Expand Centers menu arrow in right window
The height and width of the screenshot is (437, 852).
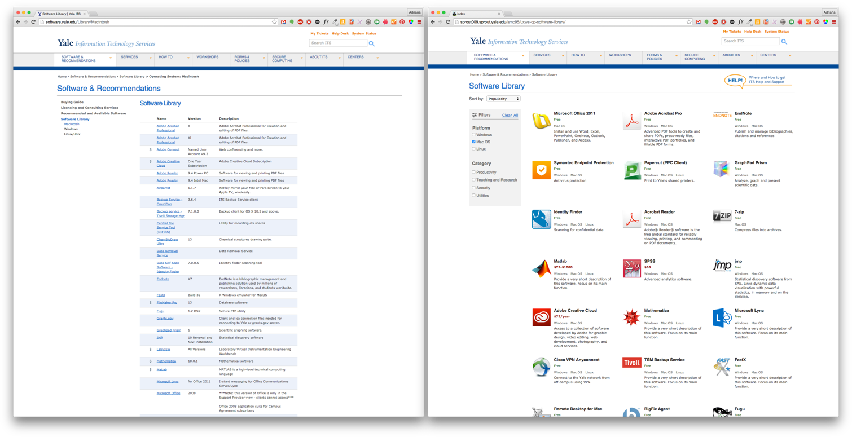[x=790, y=56]
